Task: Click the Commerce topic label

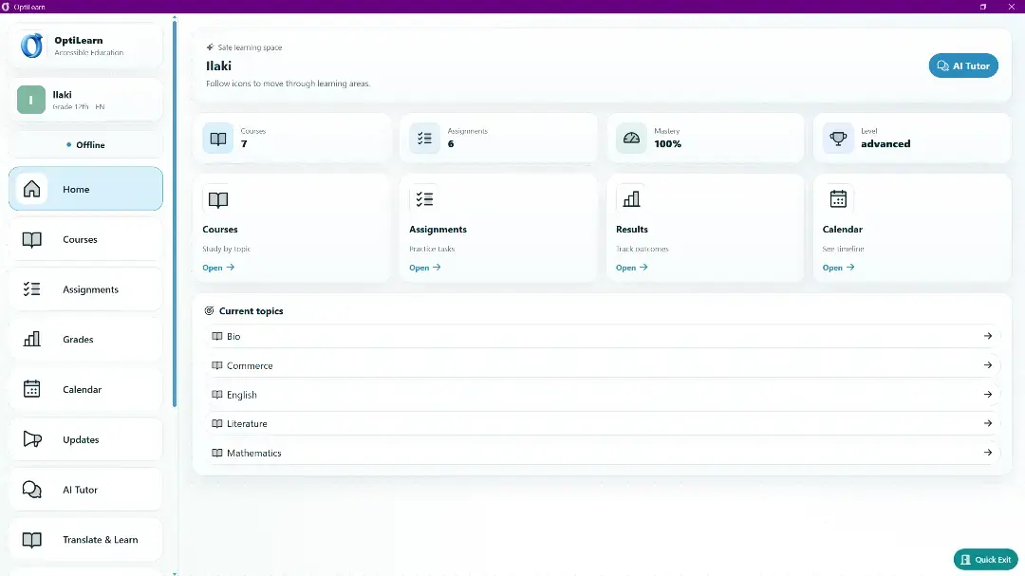Action: coord(250,365)
